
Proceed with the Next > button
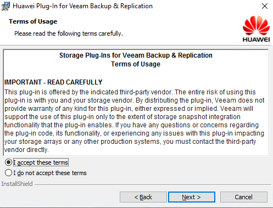pos(192,197)
